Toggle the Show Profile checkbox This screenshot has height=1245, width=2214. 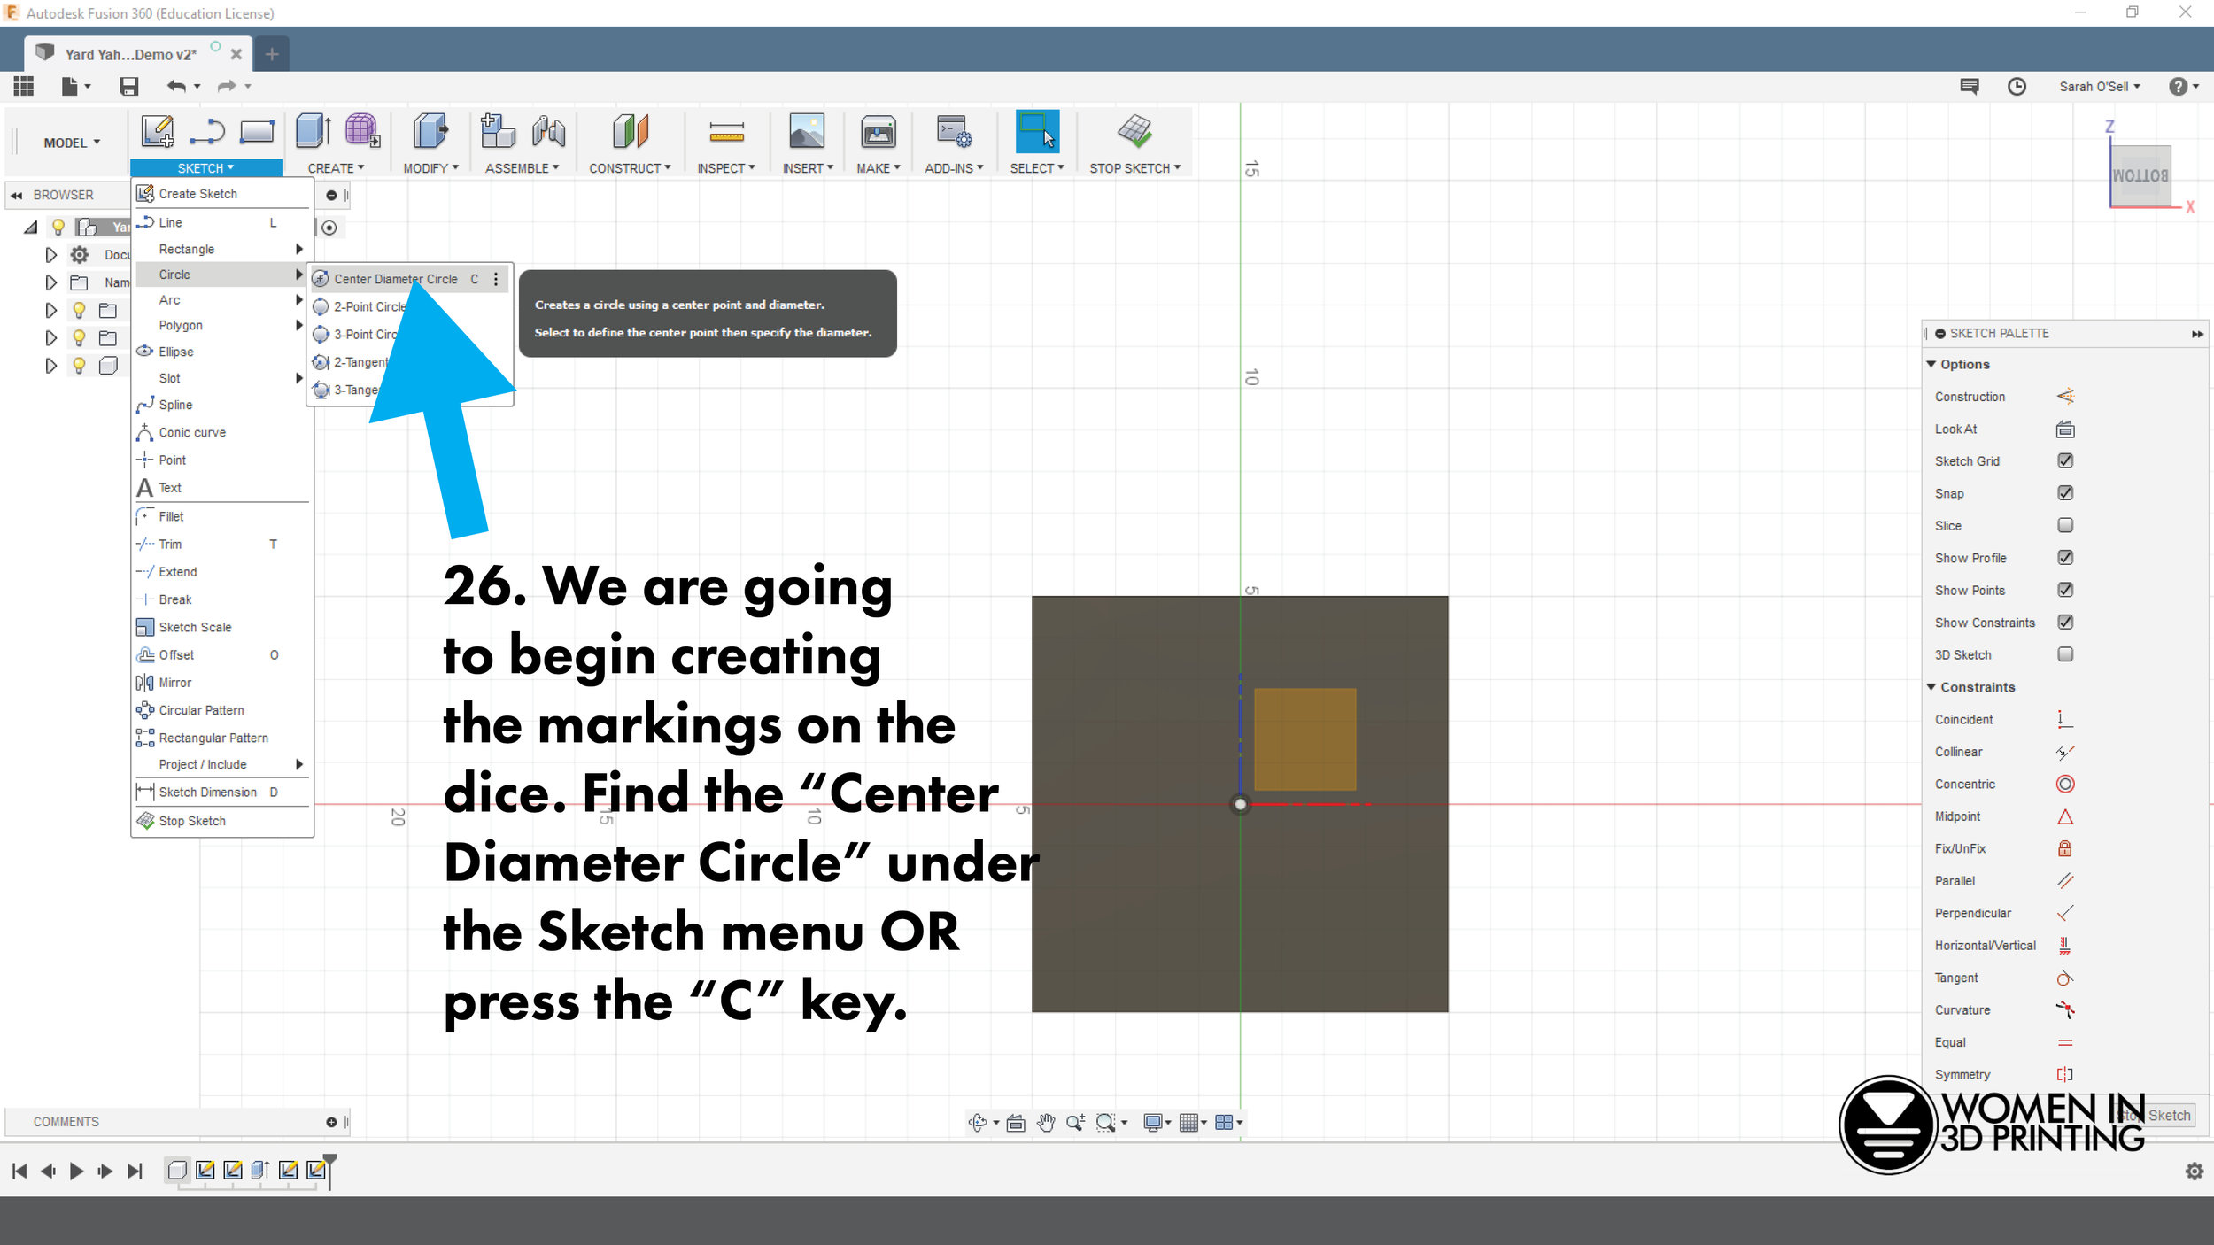click(2063, 558)
